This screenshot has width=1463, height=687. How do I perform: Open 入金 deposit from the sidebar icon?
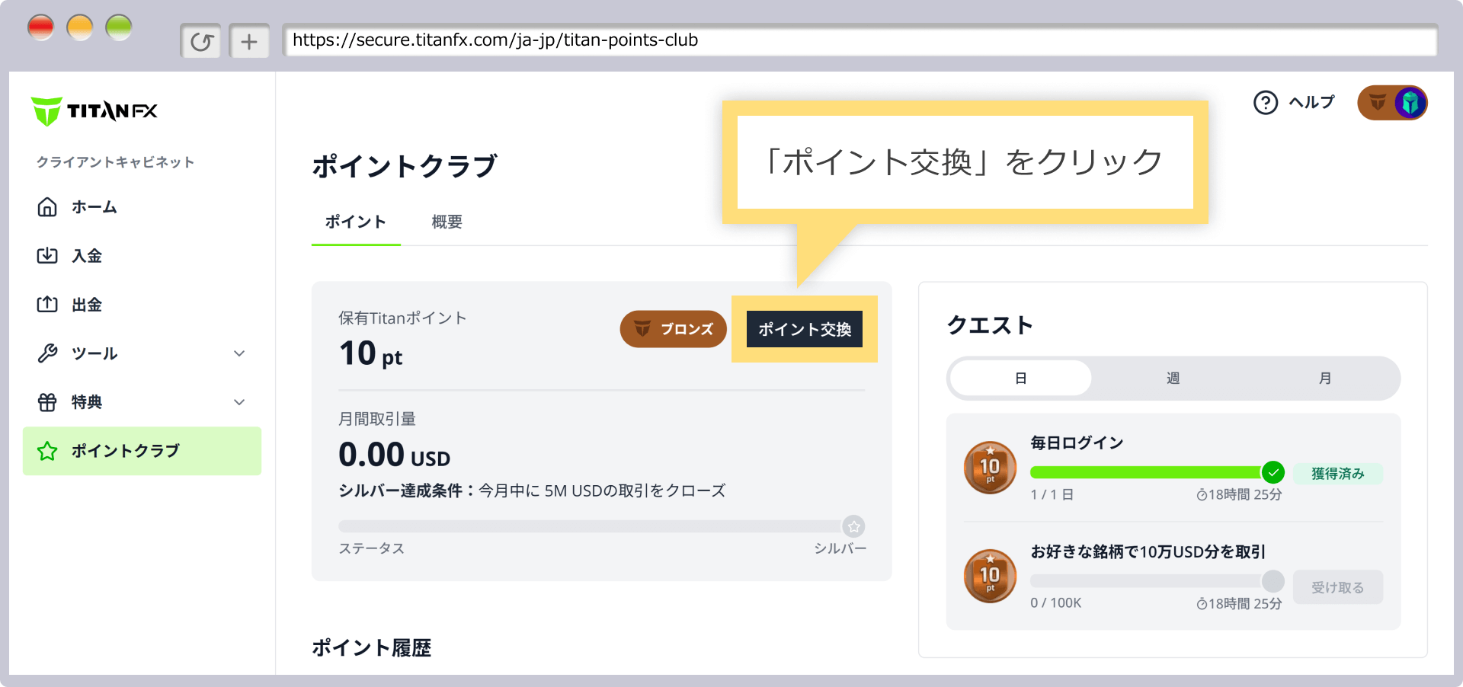point(47,255)
